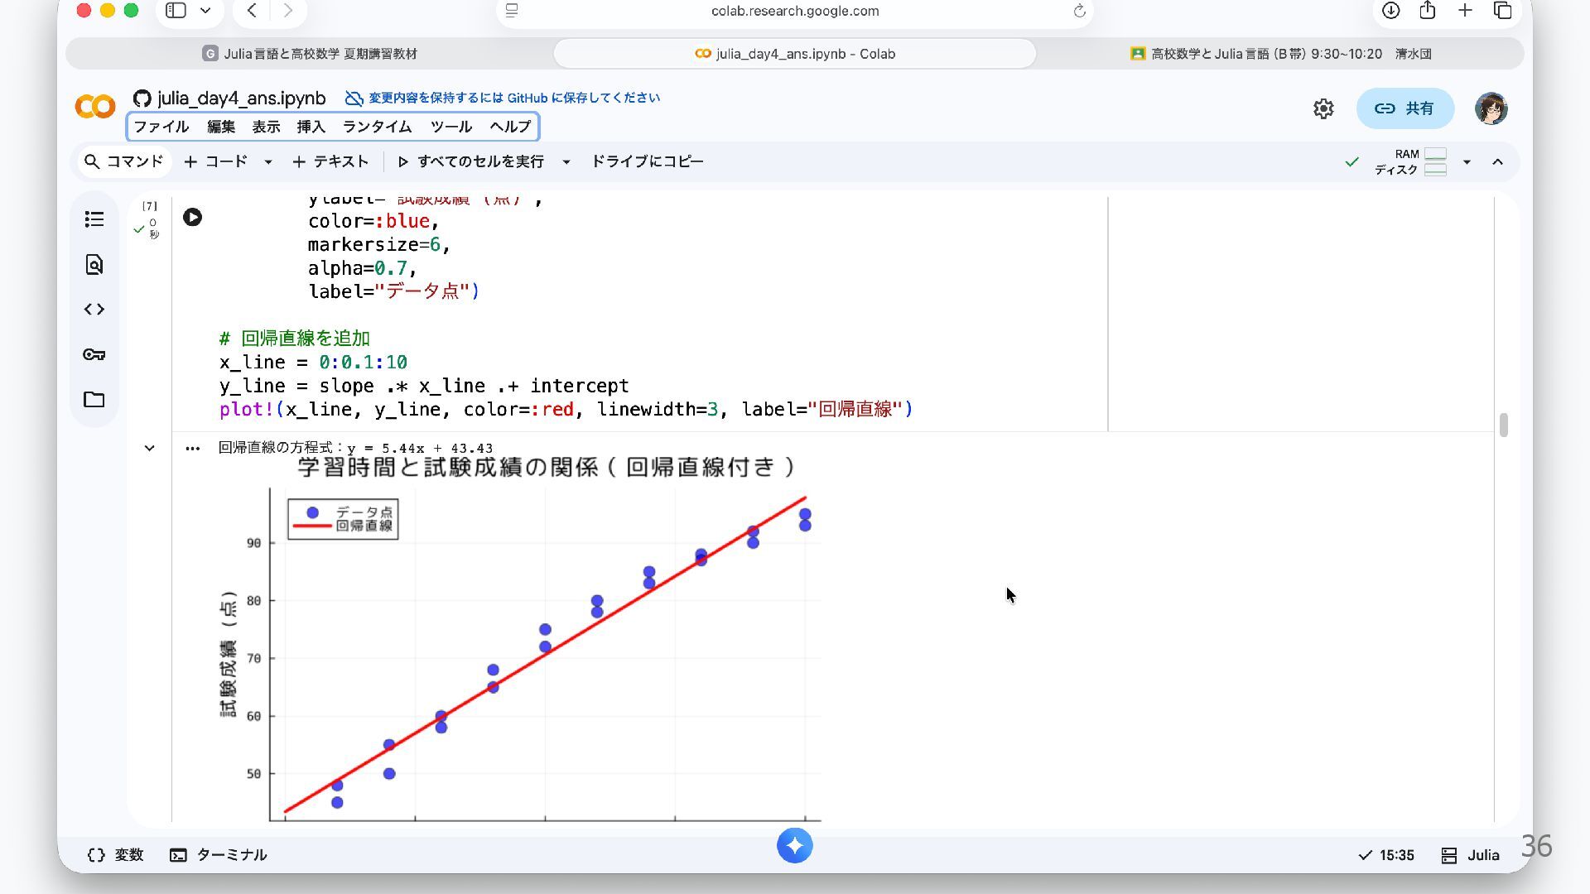Click the notebook vertical scrollbar thumb
The height and width of the screenshot is (894, 1590).
1503,425
